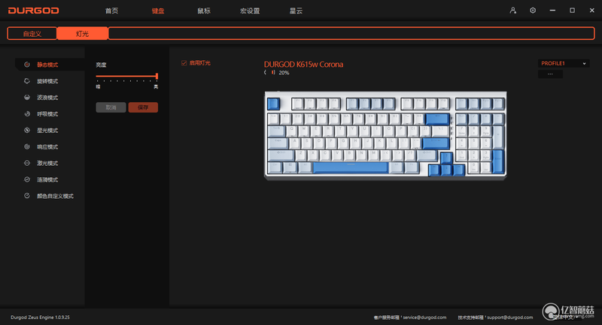Viewport: 602px width, 325px height.
Task: Select the 激光模式 laser lighting mode
Action: pos(47,164)
